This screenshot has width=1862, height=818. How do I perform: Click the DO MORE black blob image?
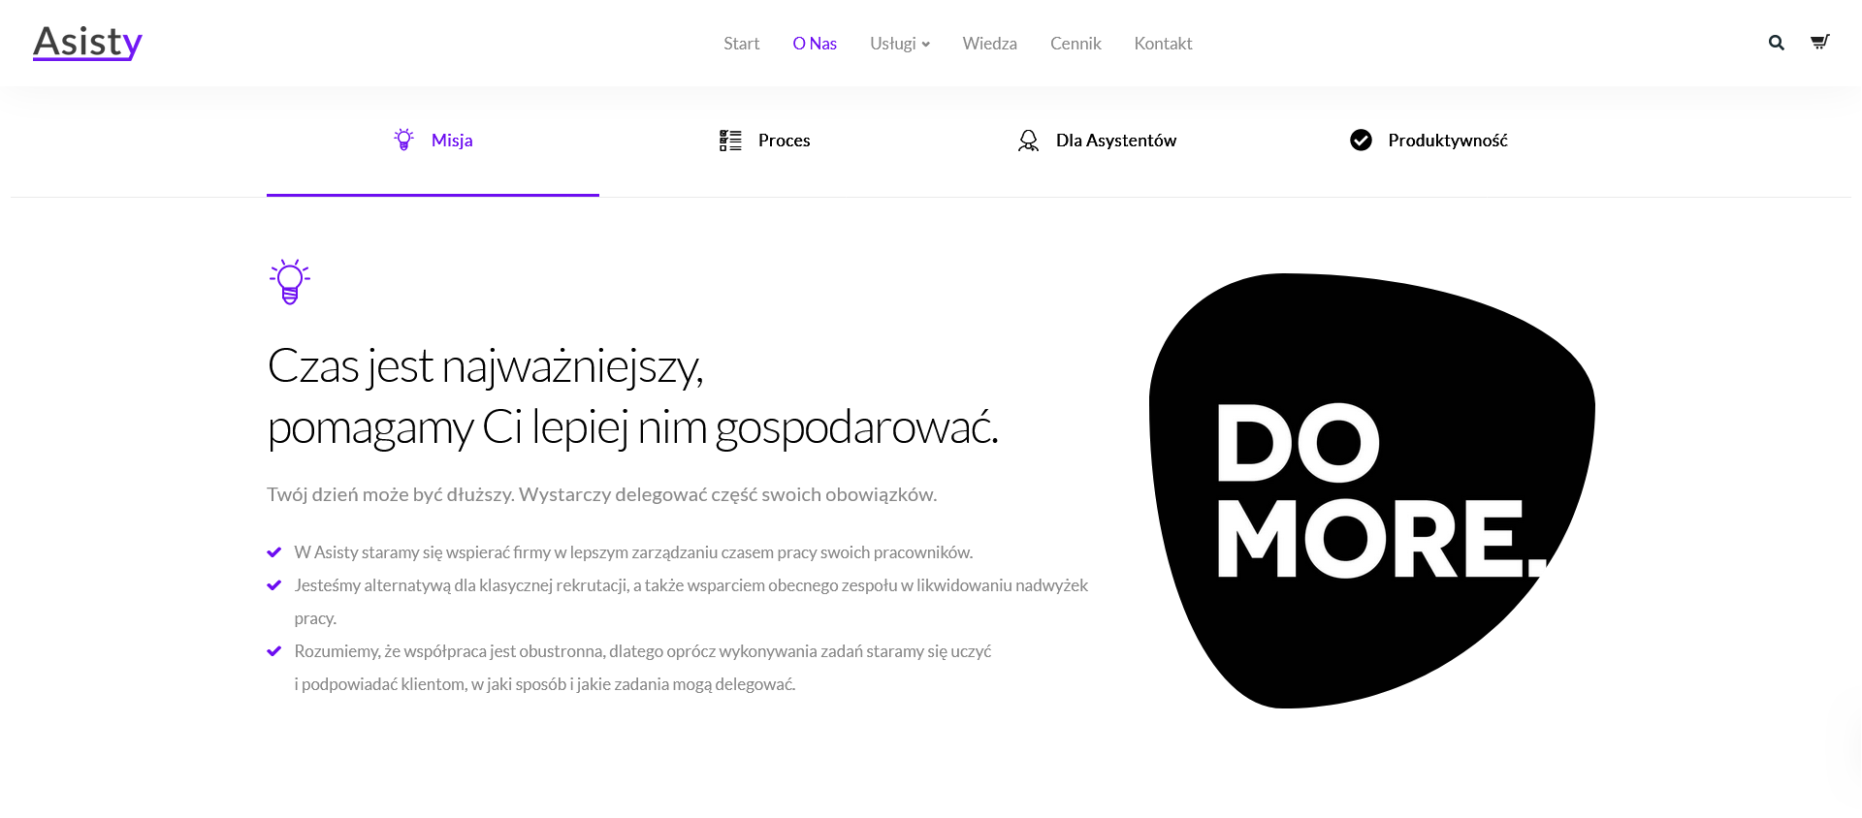1371,490
